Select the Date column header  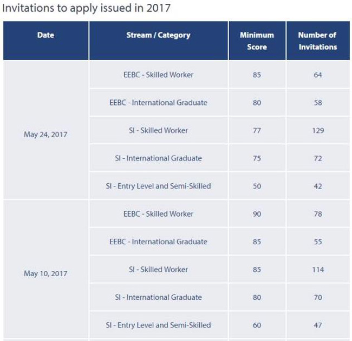click(45, 35)
